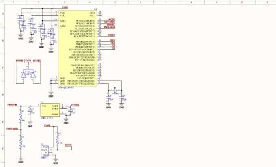The image size is (276, 167).
Task: Click the PC6 RESET pin name
Action: [x=84, y=37]
